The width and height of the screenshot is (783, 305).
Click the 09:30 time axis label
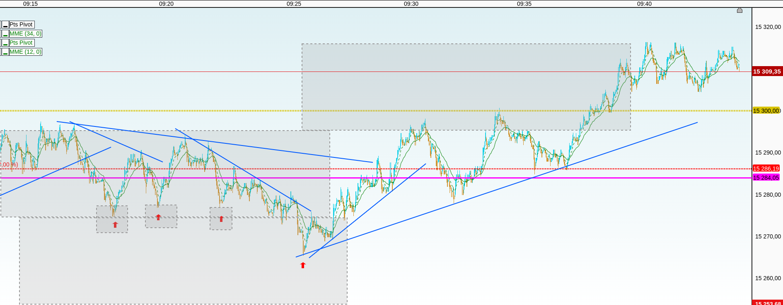pos(411,4)
